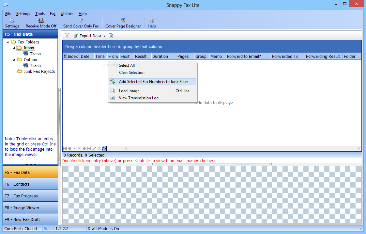
Task: Choose Clear Selection from context menu
Action: click(x=152, y=73)
